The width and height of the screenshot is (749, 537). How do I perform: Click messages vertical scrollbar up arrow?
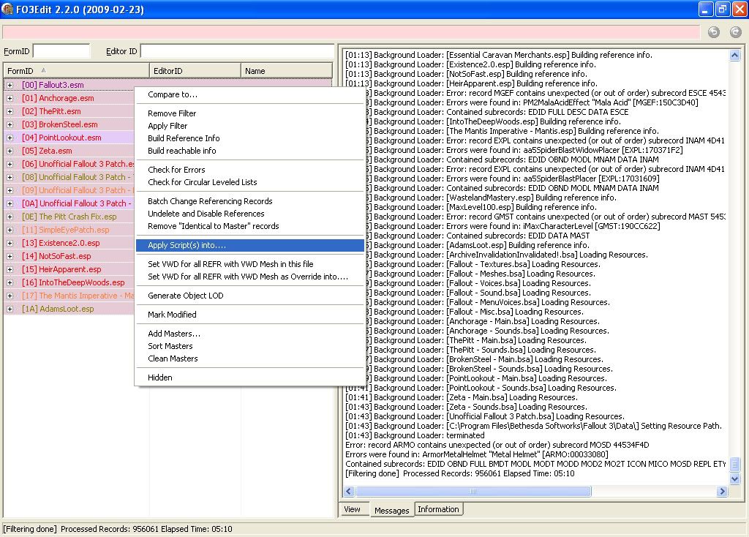pos(734,56)
